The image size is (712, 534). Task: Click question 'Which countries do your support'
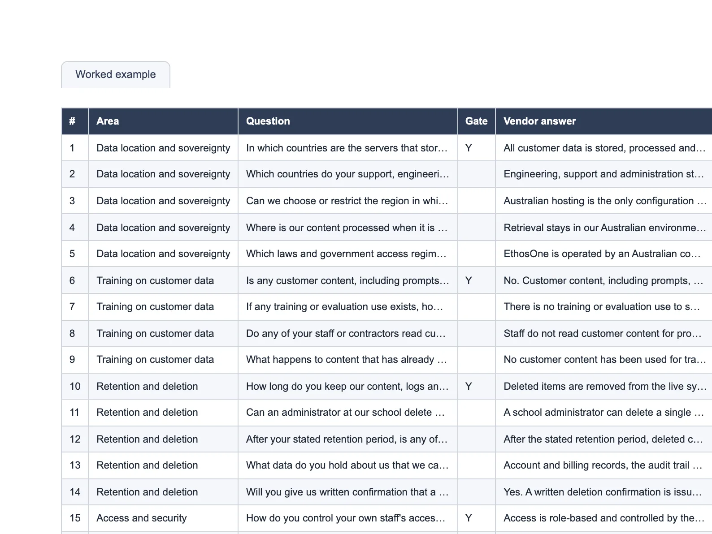[348, 174]
